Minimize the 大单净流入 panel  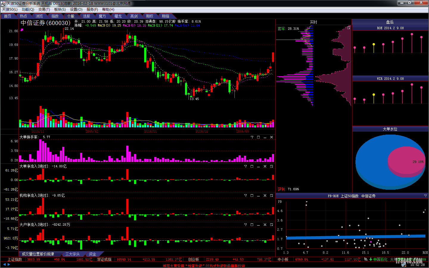(258, 166)
